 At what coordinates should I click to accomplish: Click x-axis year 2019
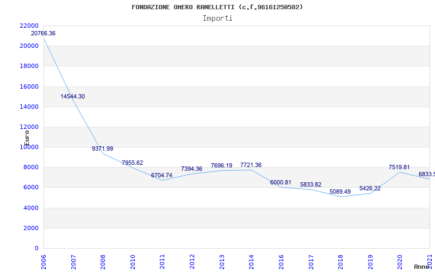pyautogui.click(x=370, y=262)
